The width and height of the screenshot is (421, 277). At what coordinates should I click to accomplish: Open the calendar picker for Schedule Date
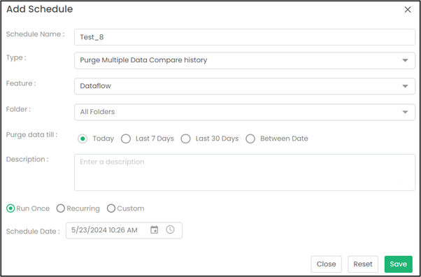point(154,229)
